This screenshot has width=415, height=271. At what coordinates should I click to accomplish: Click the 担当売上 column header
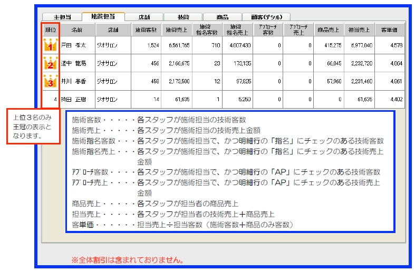point(360,30)
